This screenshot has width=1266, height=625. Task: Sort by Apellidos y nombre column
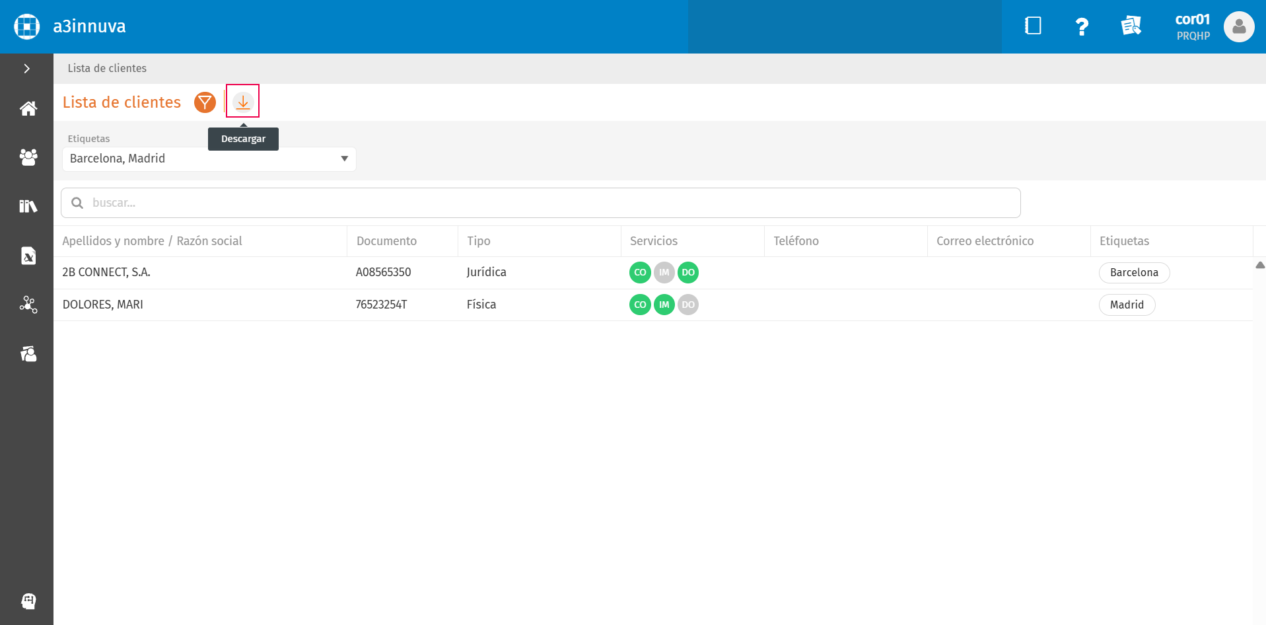[152, 241]
